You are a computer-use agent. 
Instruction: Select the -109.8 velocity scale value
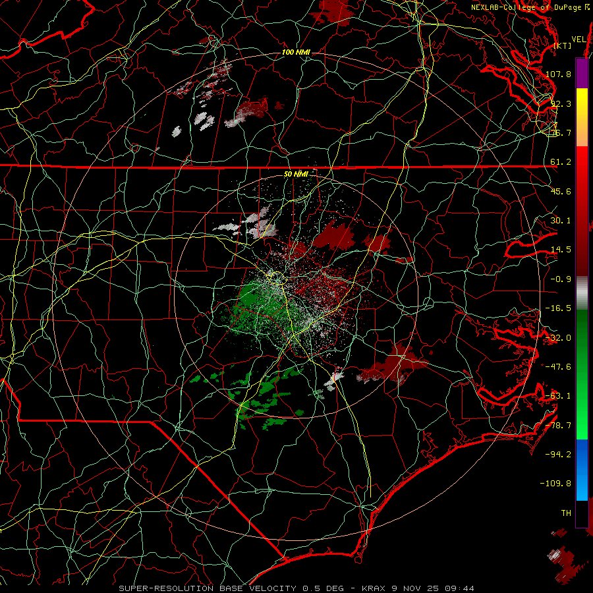point(555,484)
